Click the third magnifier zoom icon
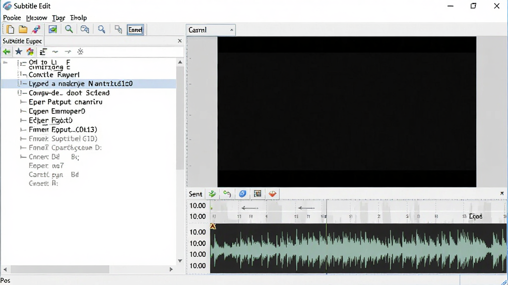This screenshot has height=285, width=508. (x=102, y=29)
